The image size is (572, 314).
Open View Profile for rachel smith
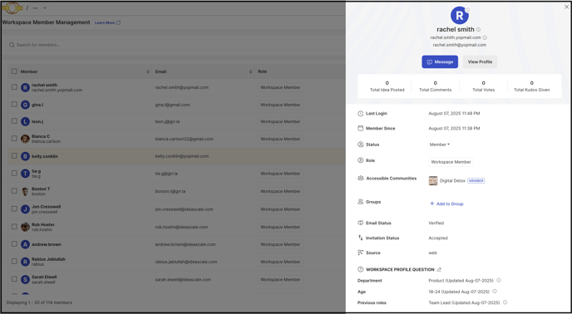point(480,62)
